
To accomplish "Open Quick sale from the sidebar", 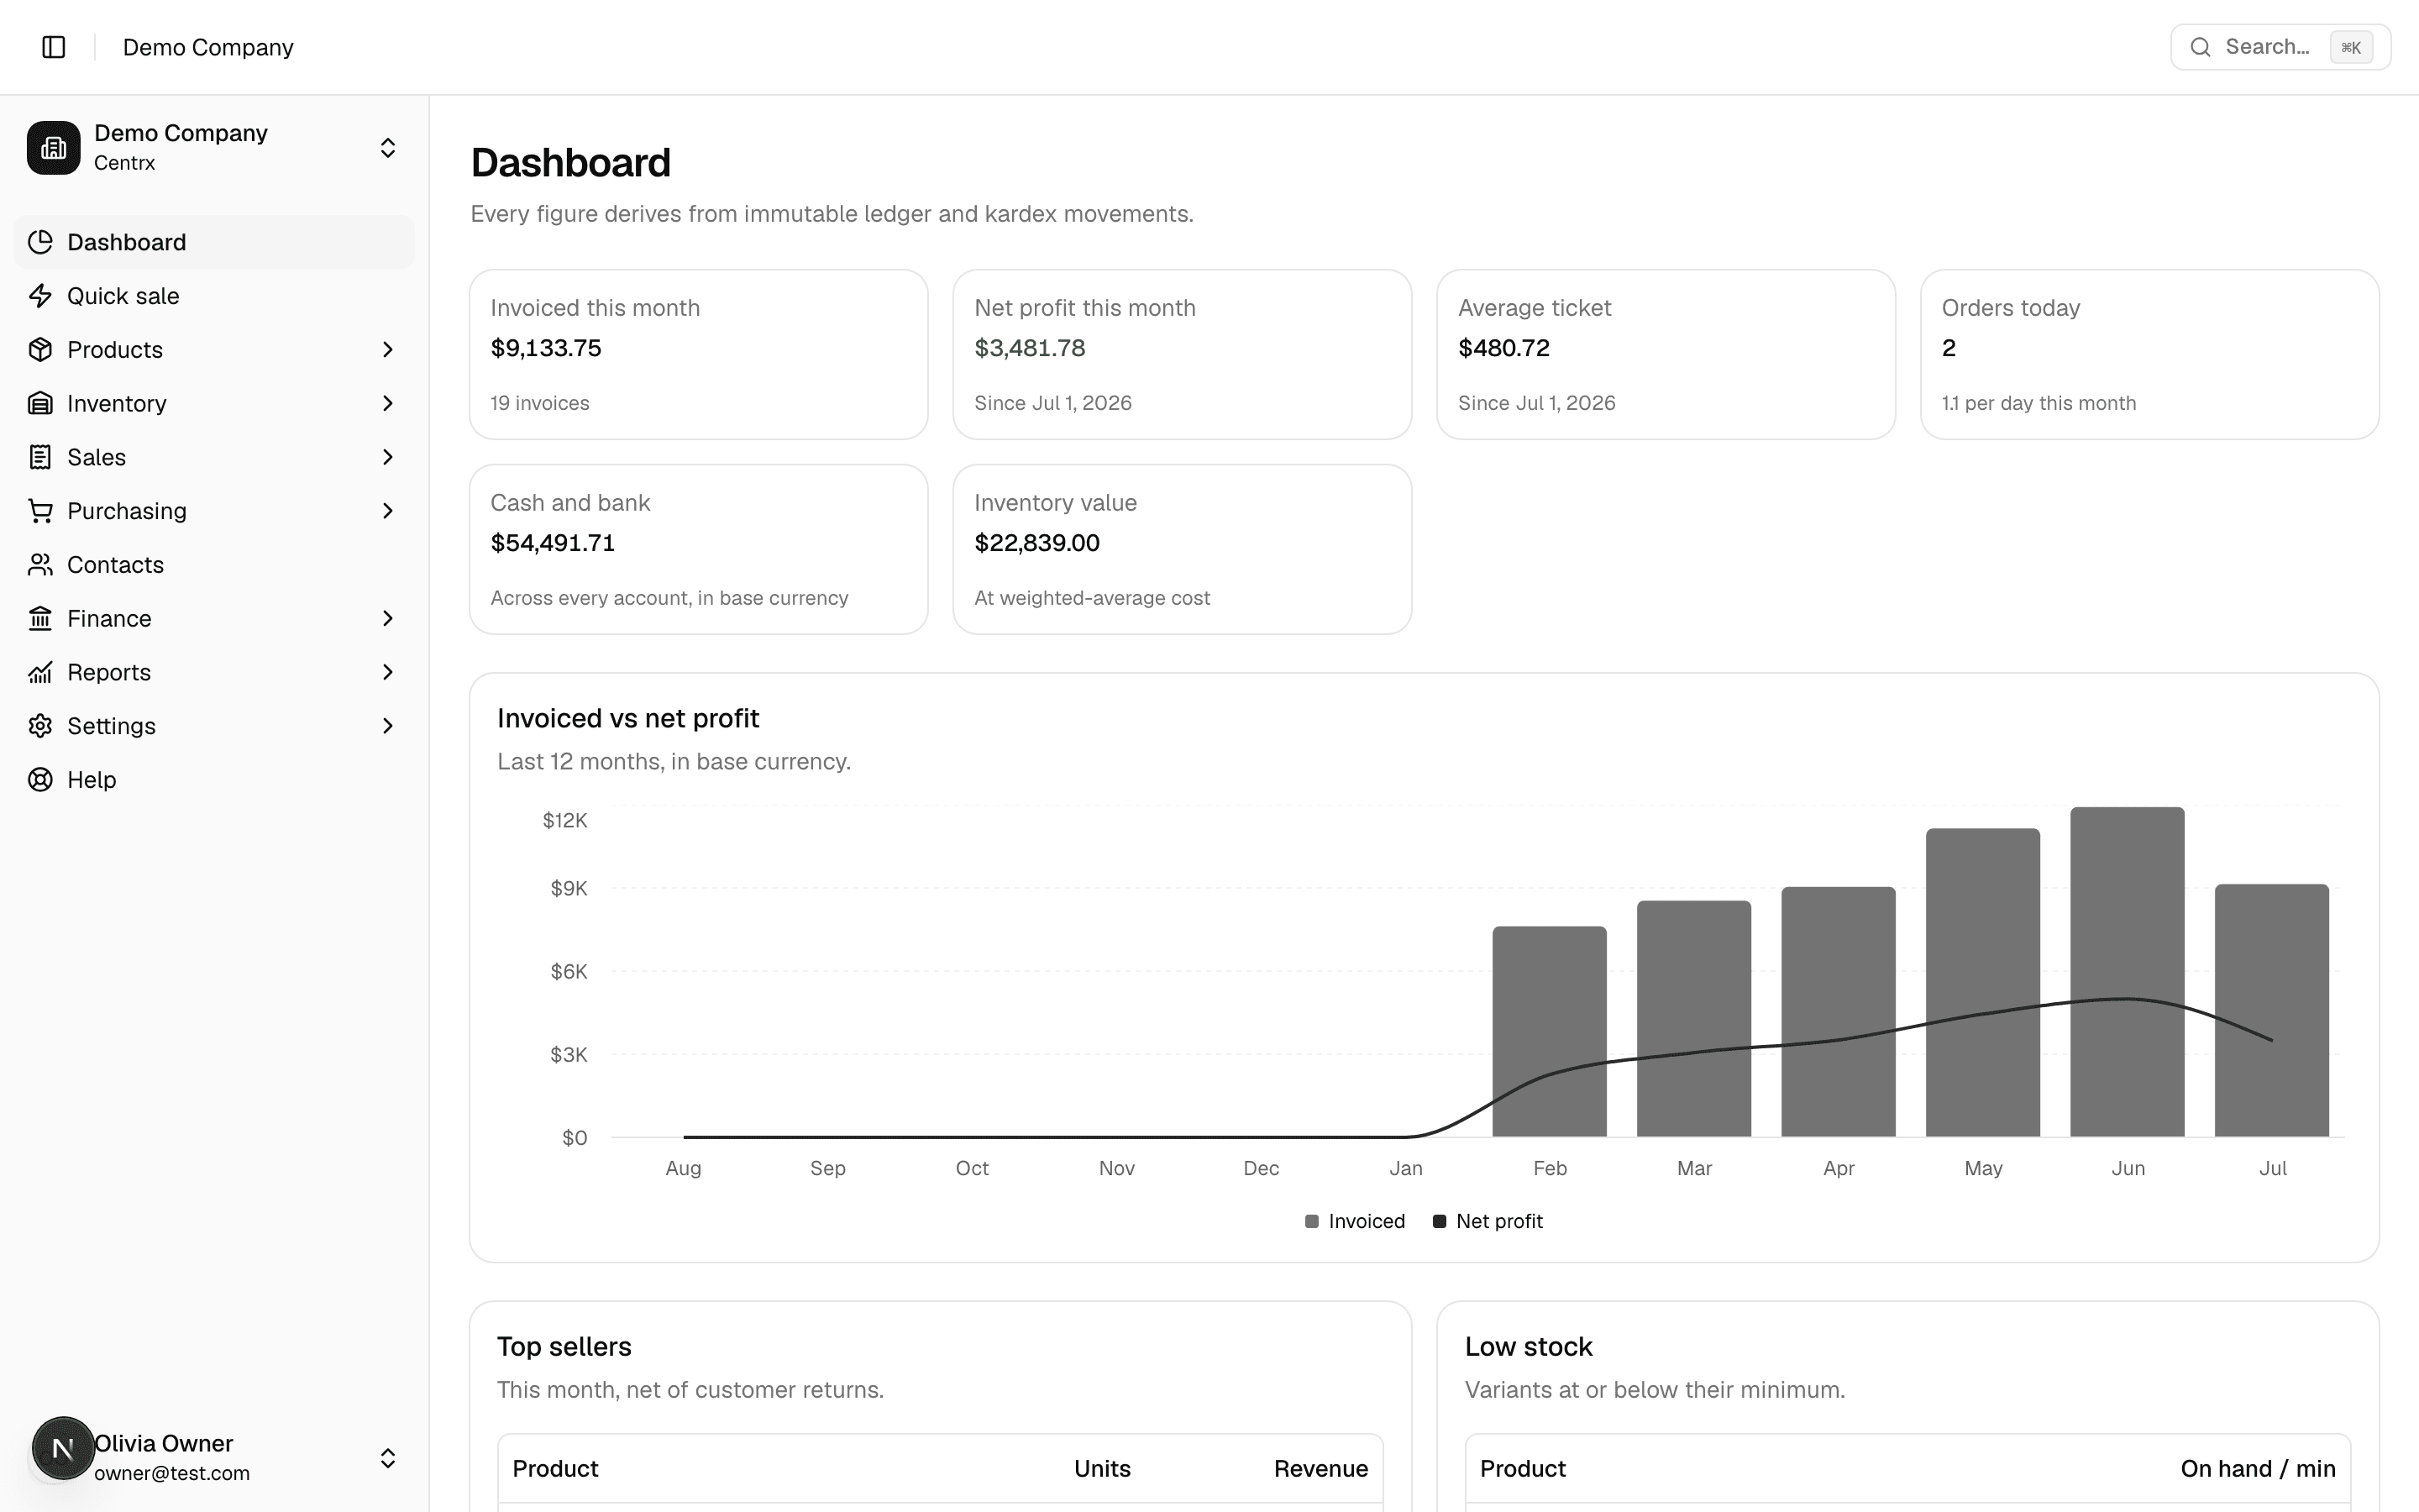I will (x=214, y=296).
